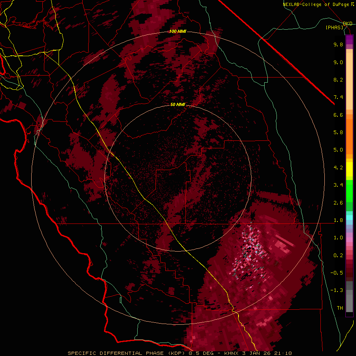356x356 pixels.
Task: Click the cyan segment of the color bar
Action: coord(349,218)
